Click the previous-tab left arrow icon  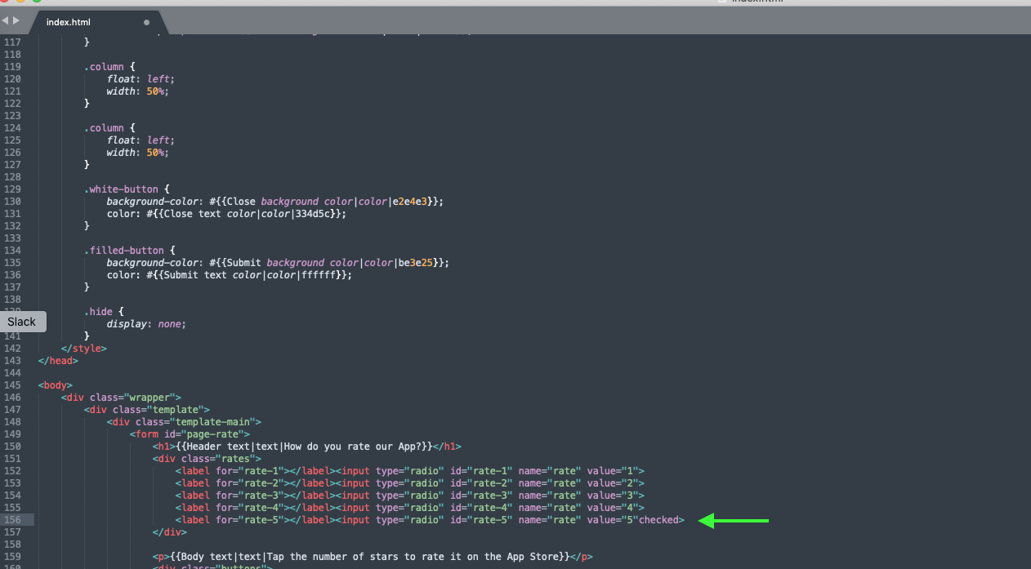click(5, 20)
